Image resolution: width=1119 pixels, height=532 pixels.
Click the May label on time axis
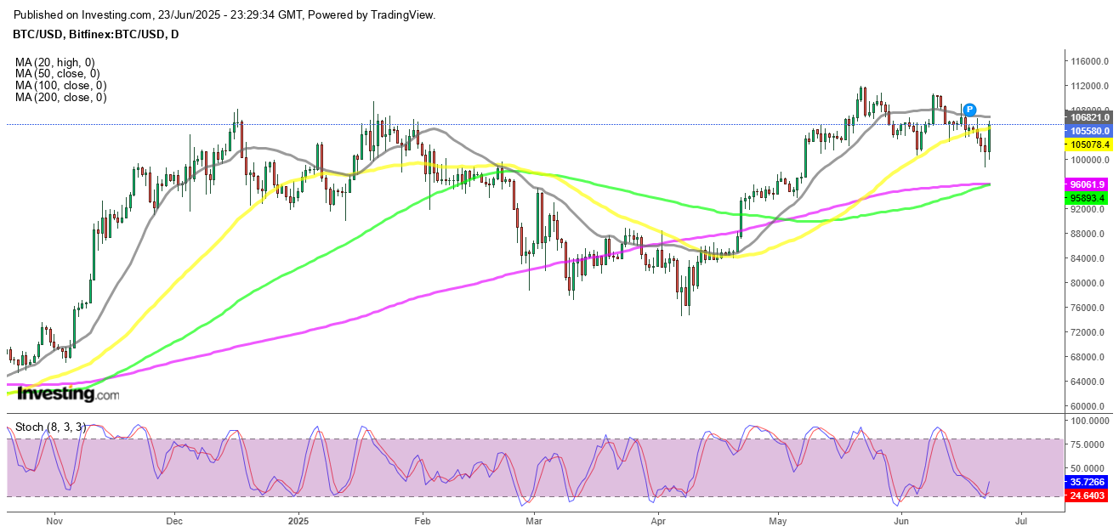pos(778,518)
